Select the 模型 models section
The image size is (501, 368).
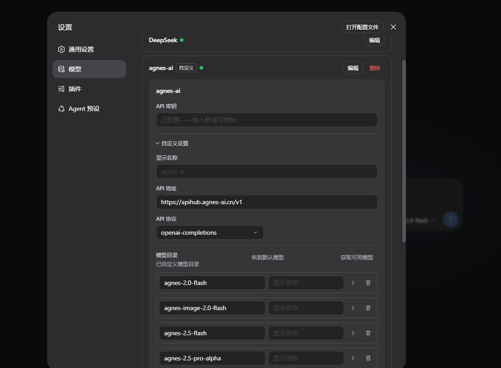click(x=89, y=69)
